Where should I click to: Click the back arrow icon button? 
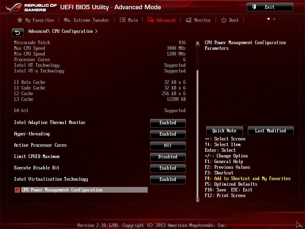pos(18,33)
